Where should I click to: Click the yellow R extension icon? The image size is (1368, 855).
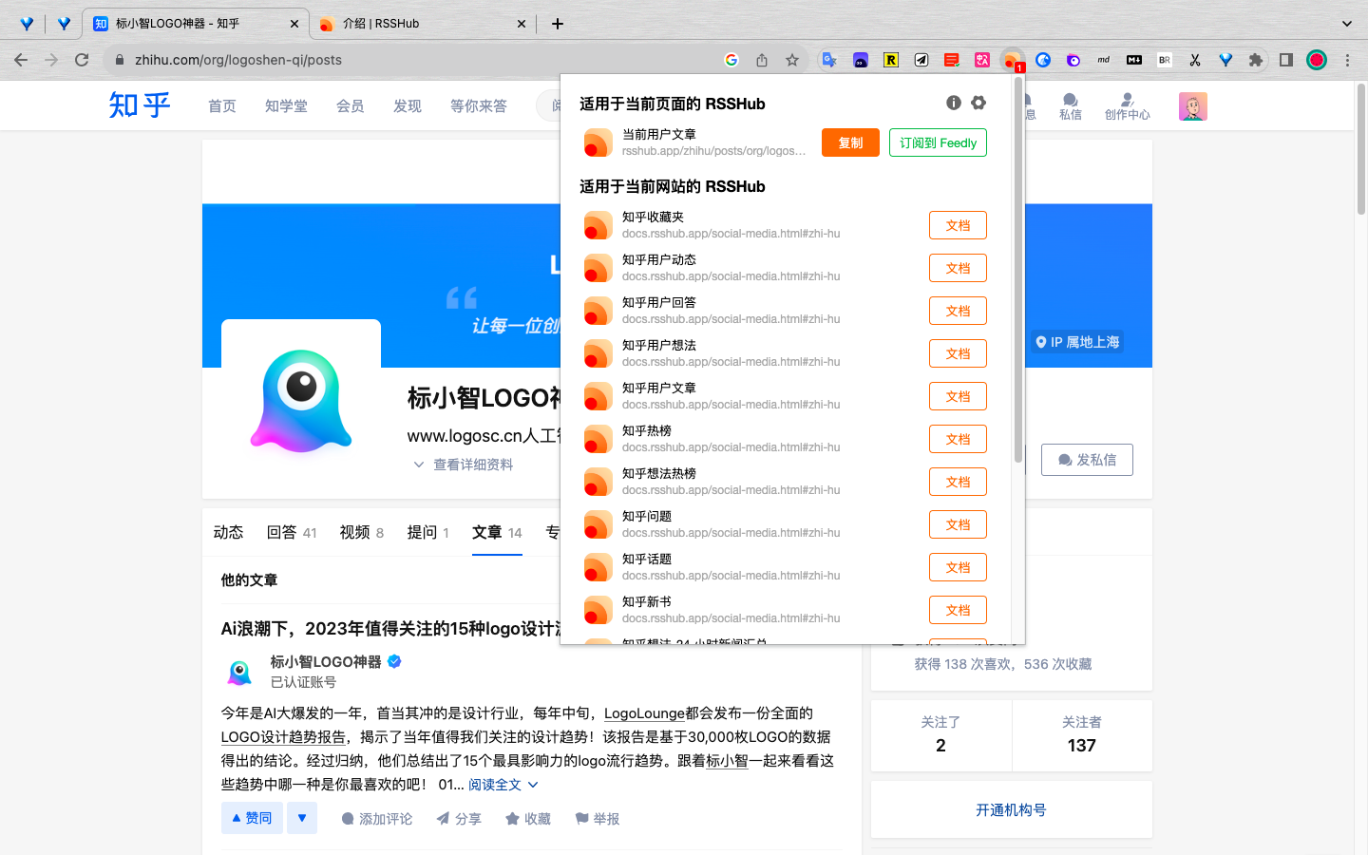[x=891, y=60]
